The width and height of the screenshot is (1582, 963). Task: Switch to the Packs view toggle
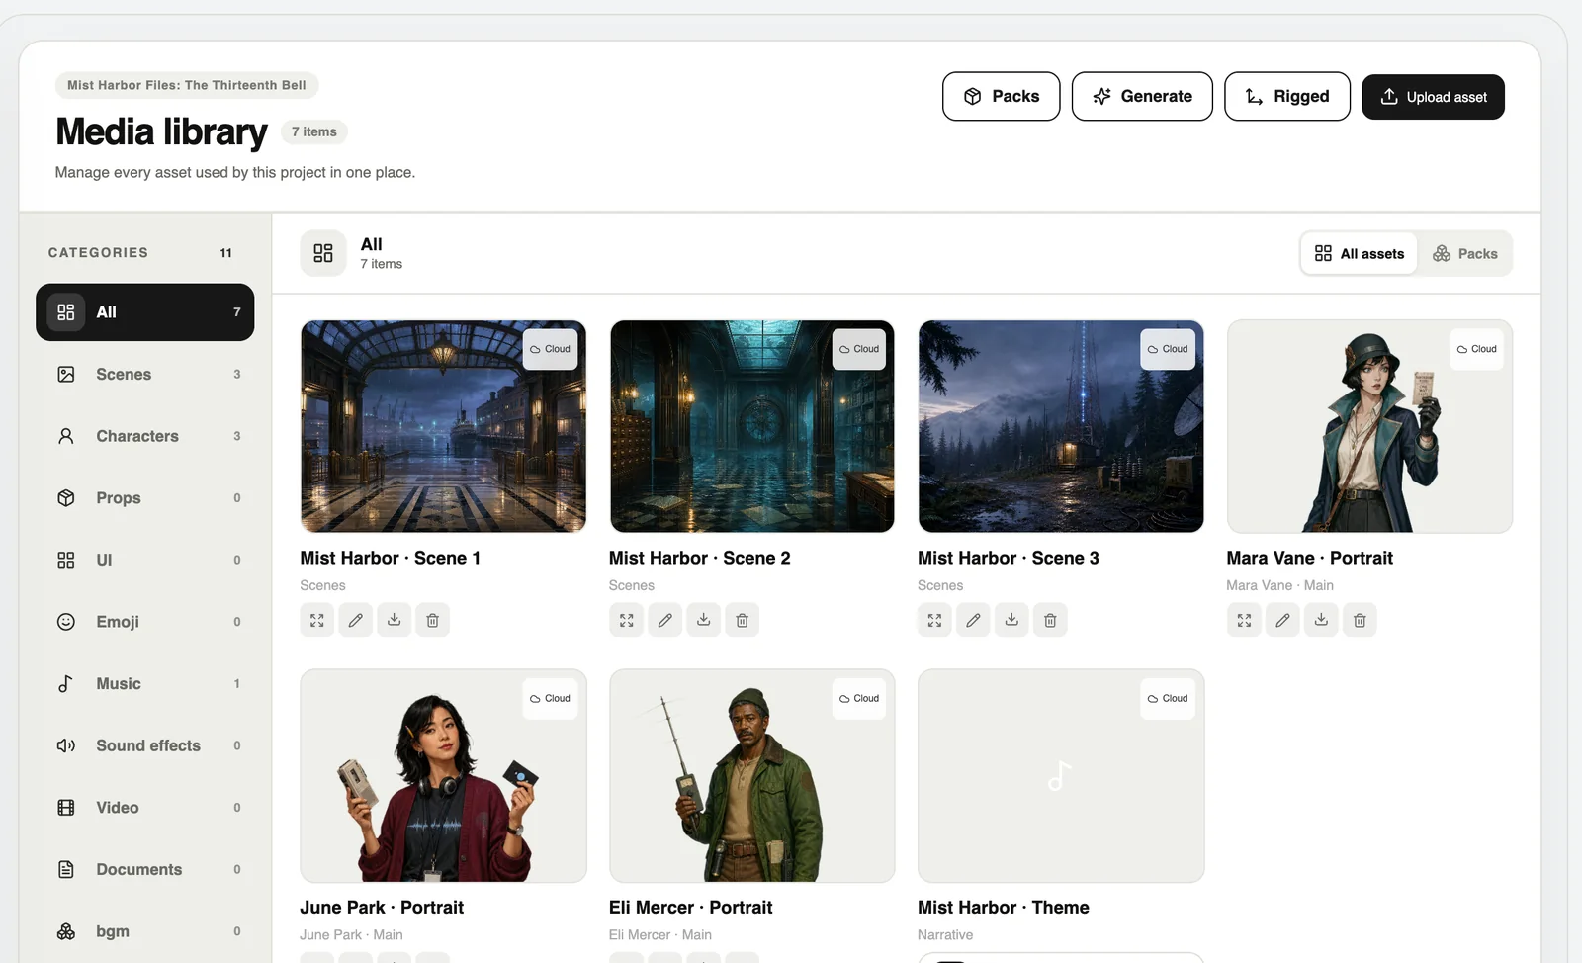coord(1465,254)
